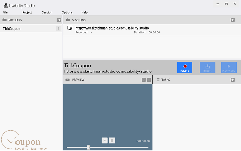This screenshot has width=241, height=151.
Task: Click the Play Video button
Action: pyautogui.click(x=229, y=67)
